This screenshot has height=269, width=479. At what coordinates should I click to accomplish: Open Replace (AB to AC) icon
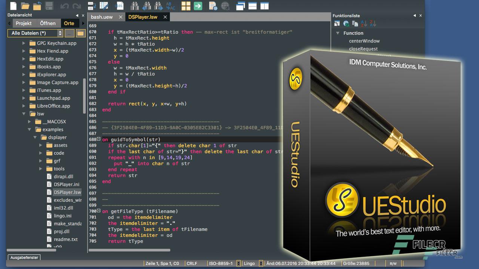tap(170, 6)
